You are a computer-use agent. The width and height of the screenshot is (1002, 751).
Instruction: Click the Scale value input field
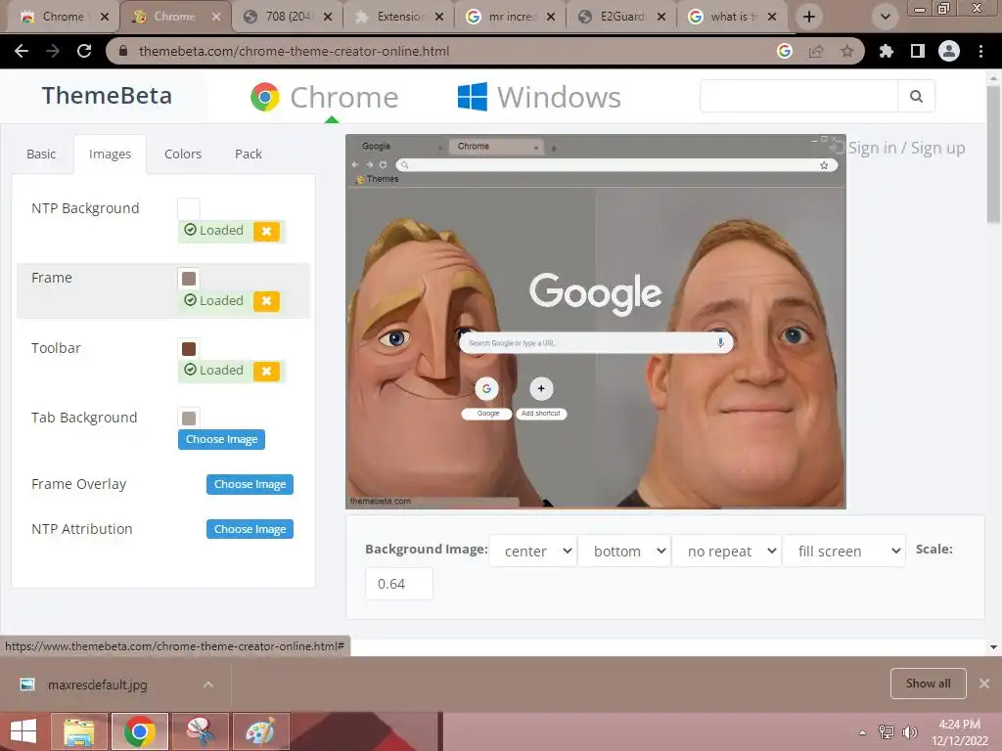(399, 584)
